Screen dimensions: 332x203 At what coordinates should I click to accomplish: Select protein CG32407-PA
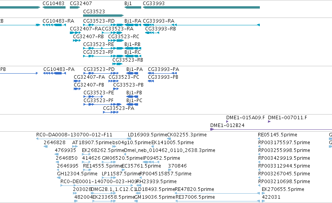77,81
